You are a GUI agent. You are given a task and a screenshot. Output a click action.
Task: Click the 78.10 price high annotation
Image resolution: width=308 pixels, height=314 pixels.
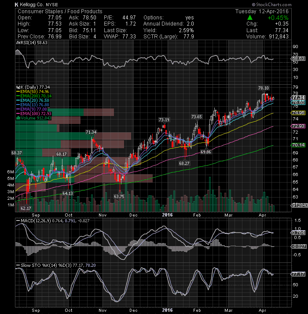click(x=264, y=88)
